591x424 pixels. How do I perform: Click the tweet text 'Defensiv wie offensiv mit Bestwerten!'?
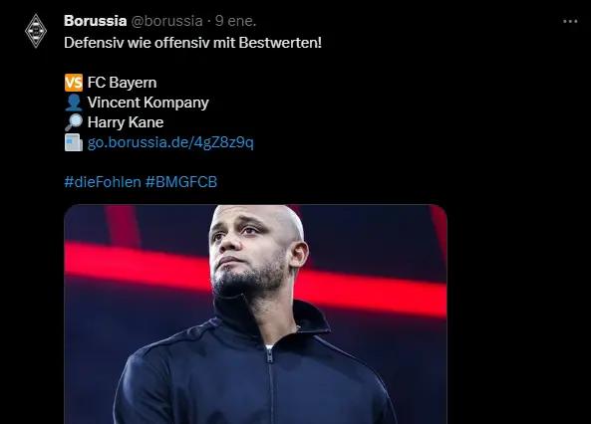click(193, 43)
